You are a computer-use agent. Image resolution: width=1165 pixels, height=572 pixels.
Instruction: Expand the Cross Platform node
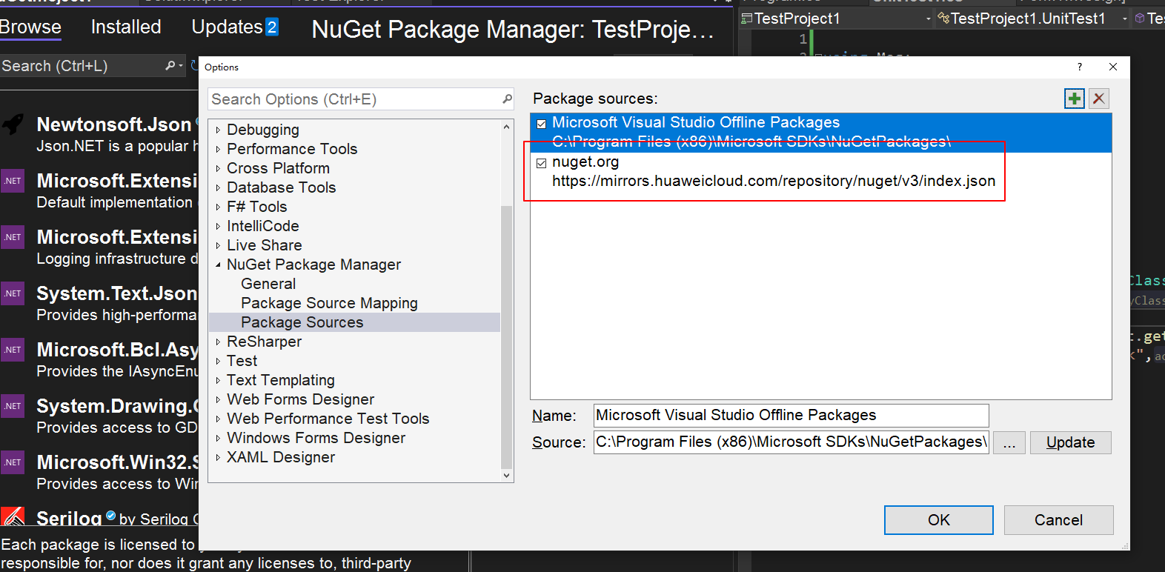coord(218,168)
